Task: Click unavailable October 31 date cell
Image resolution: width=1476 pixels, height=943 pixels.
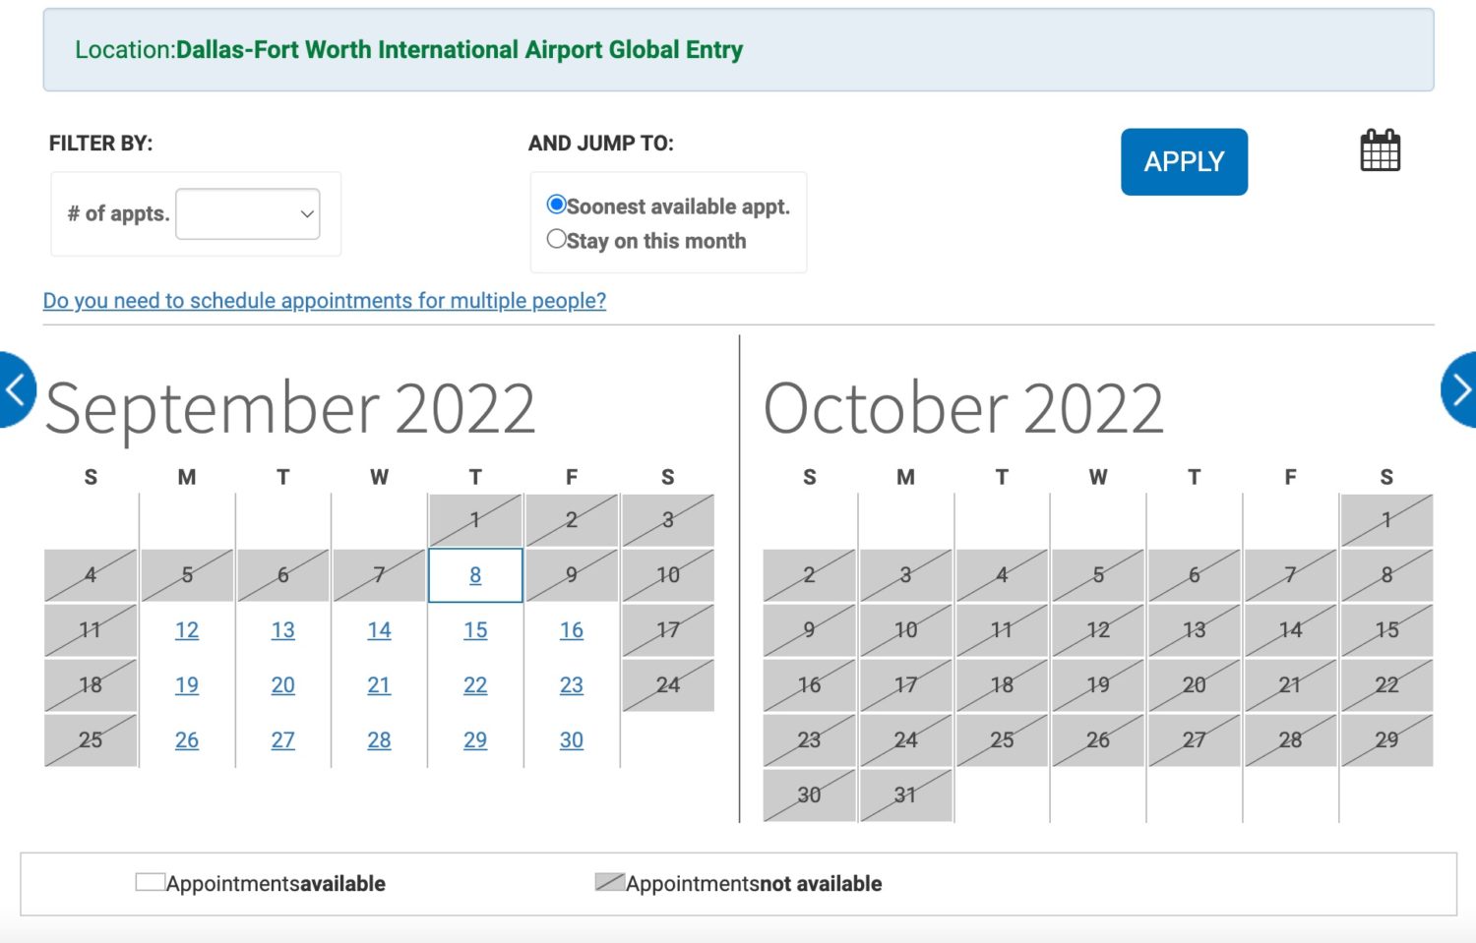Action: click(905, 796)
